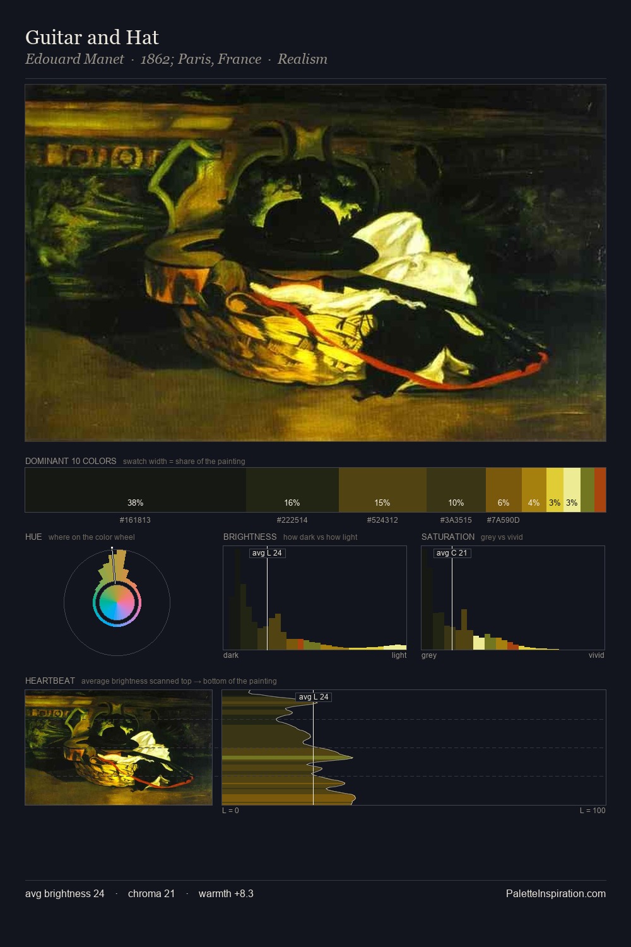Click the footer chroma 21 text
Screen dimensions: 631x947
(x=151, y=893)
